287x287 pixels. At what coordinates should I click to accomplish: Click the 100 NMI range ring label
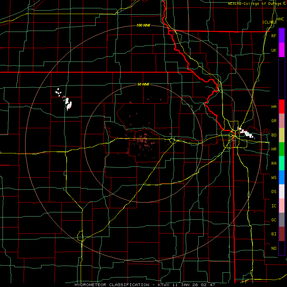143,25
